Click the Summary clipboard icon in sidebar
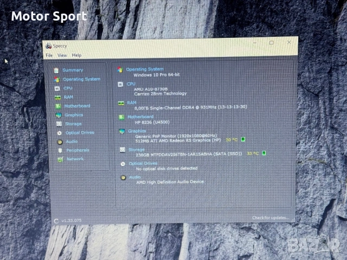Screen dimensions: 347x260 click(56, 70)
